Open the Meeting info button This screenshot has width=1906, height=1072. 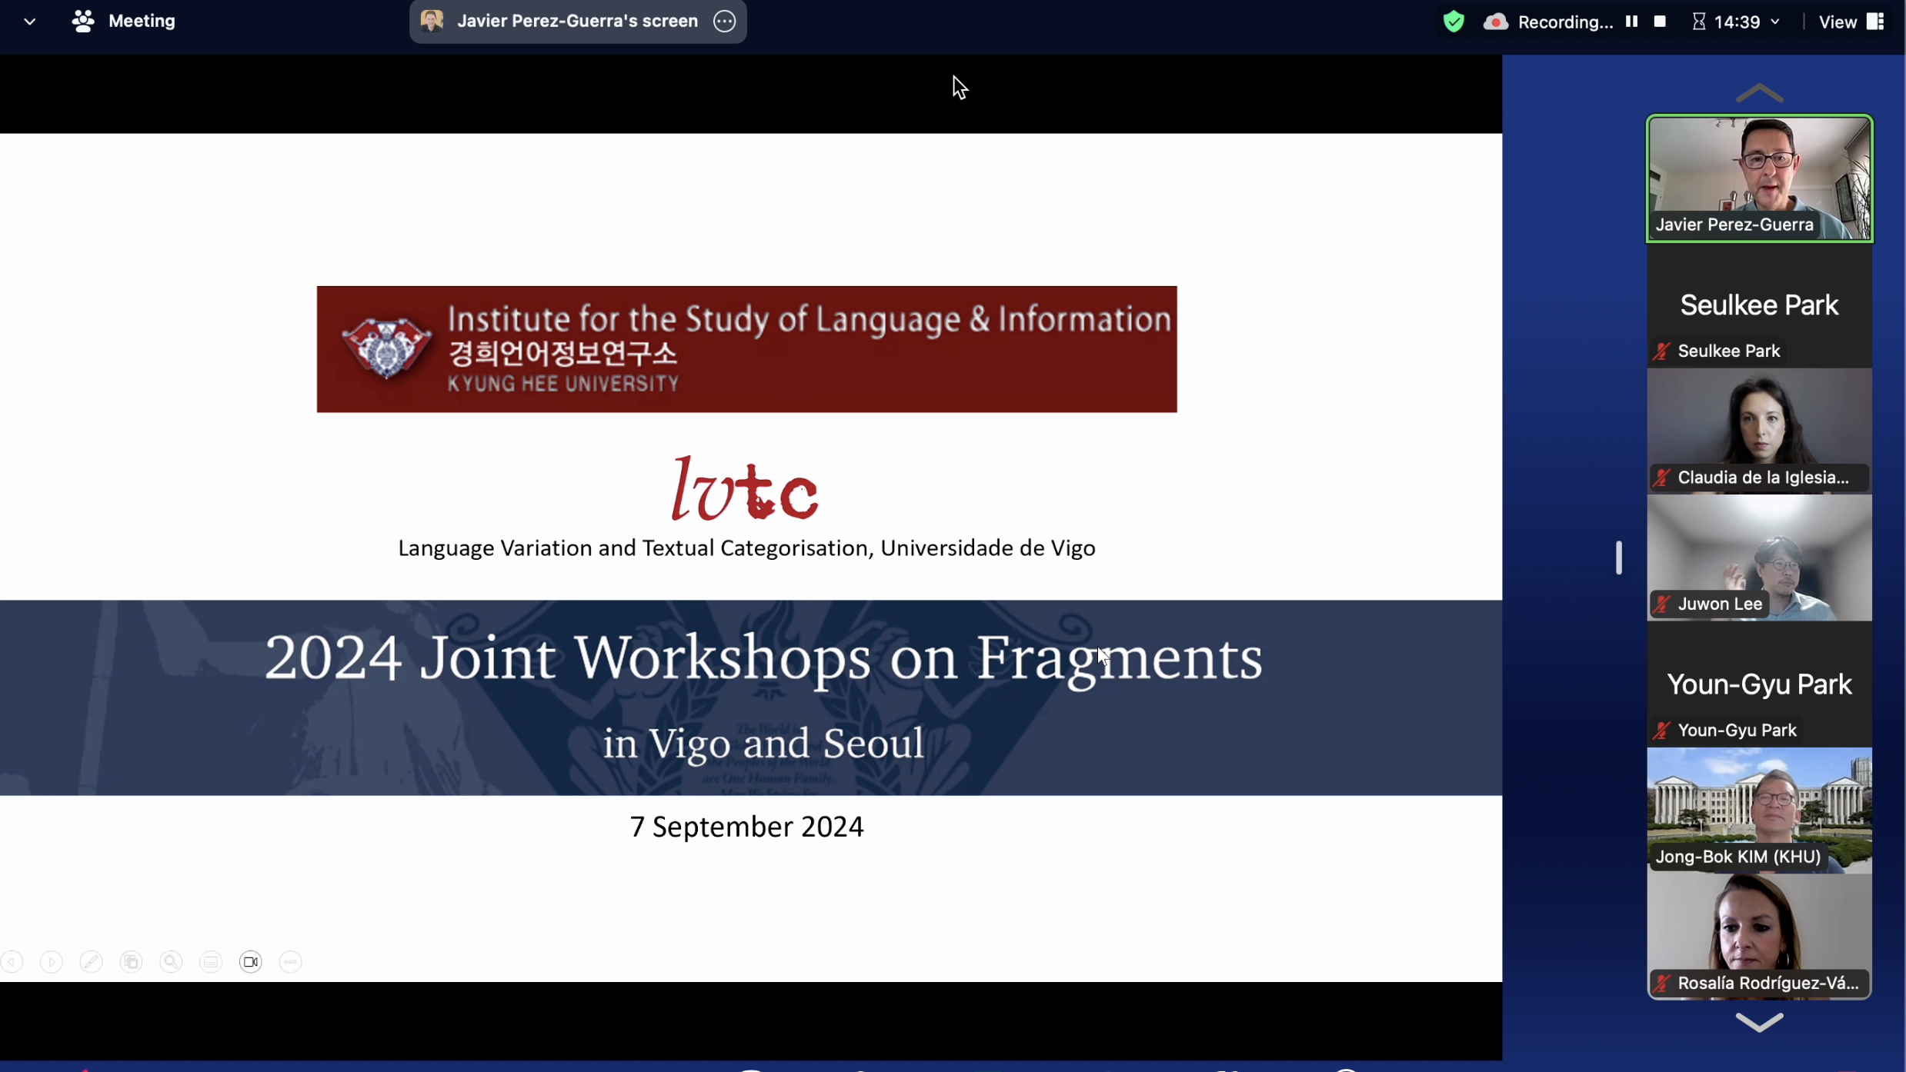coord(123,22)
